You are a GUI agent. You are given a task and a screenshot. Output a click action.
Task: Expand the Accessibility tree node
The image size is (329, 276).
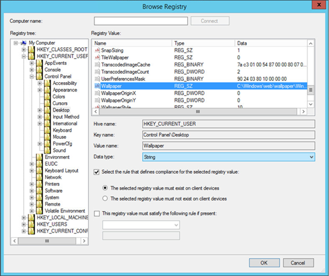(40, 83)
